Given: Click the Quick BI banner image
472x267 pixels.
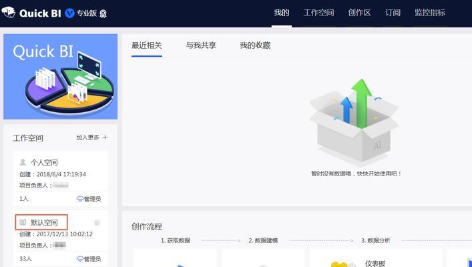Looking at the screenshot, I should [61, 77].
